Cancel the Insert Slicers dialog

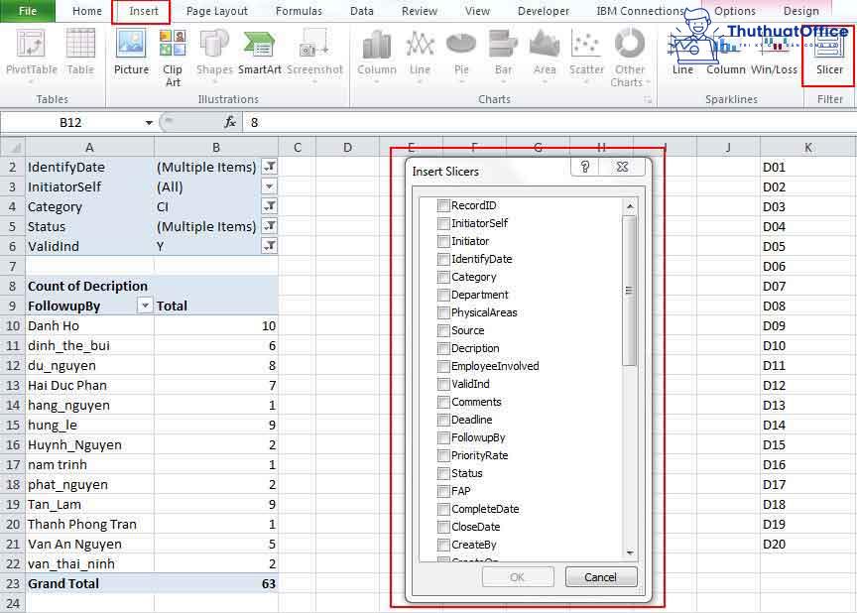coord(601,576)
